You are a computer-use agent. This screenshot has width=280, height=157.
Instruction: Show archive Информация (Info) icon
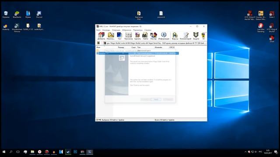click(164, 36)
